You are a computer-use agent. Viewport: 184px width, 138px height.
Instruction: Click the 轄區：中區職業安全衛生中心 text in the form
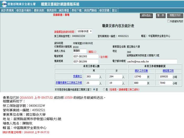click(x=156, y=36)
